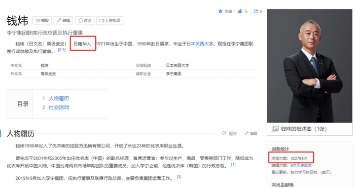The image size is (355, 188).
Task: Open the 日本关西大学 hyperlink
Action: pyautogui.click(x=200, y=44)
